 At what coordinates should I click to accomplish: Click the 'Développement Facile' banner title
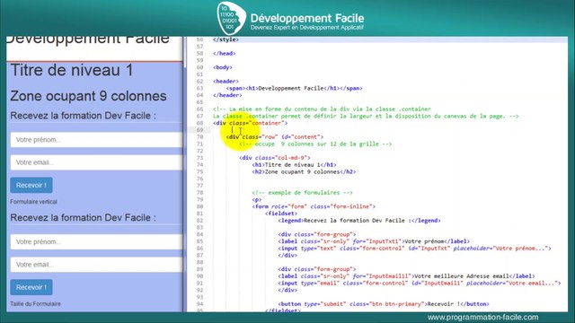(x=307, y=18)
